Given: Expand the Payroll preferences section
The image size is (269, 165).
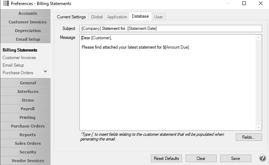Looking at the screenshot, I should pyautogui.click(x=27, y=109).
